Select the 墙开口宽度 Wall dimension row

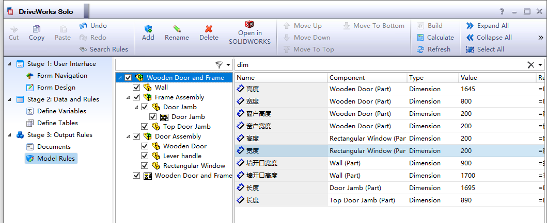coord(390,163)
